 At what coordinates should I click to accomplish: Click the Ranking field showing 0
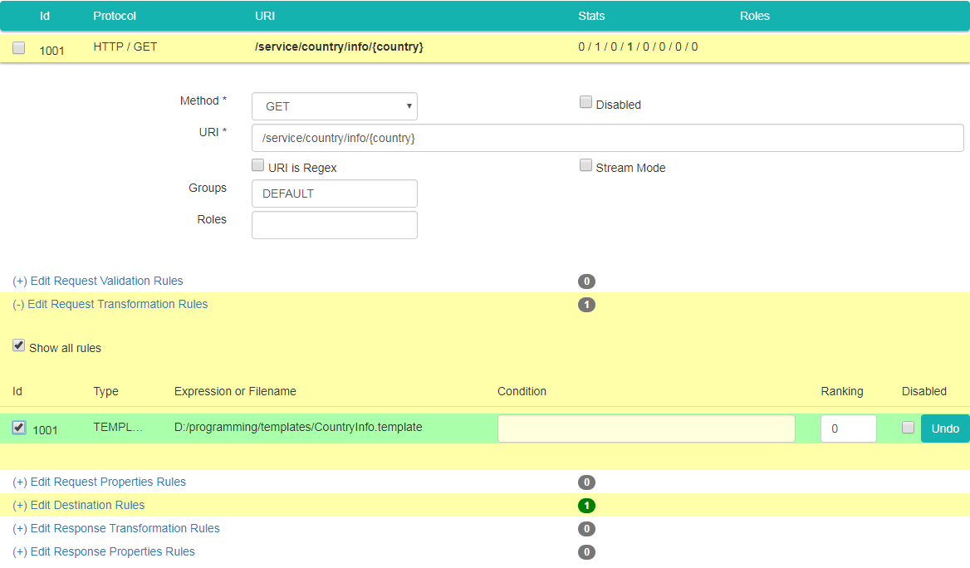tap(848, 428)
